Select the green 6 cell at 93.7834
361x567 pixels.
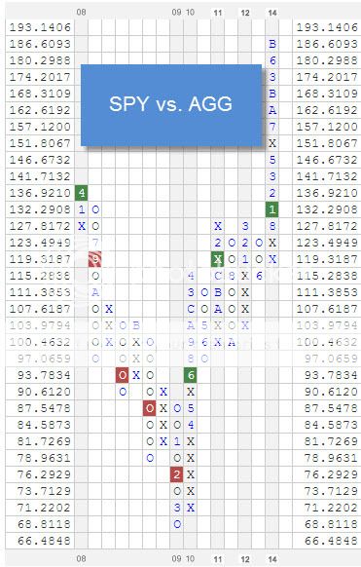191,375
